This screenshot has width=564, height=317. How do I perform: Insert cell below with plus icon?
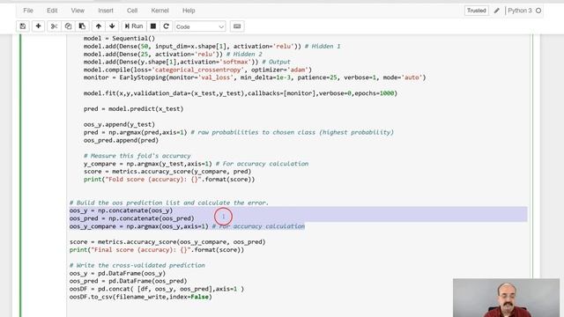pos(38,26)
